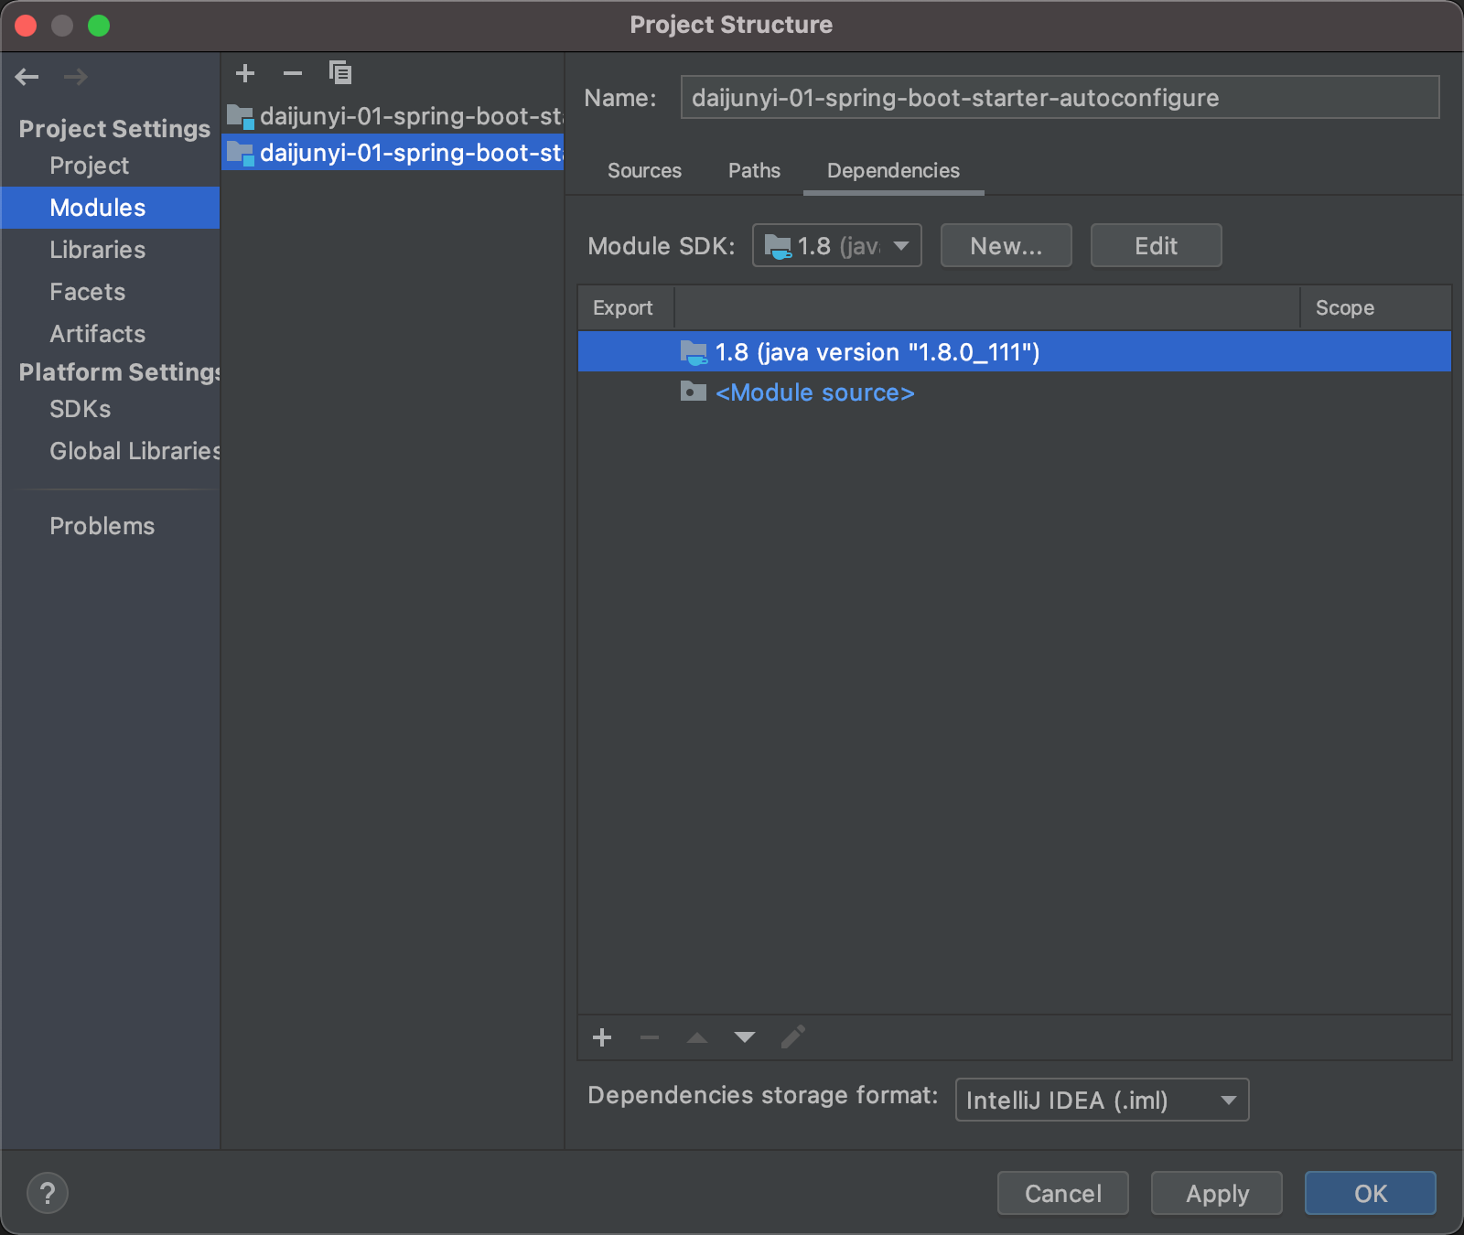Click the JDK 1.8 folder icon in dependencies
1464x1235 pixels.
point(694,352)
